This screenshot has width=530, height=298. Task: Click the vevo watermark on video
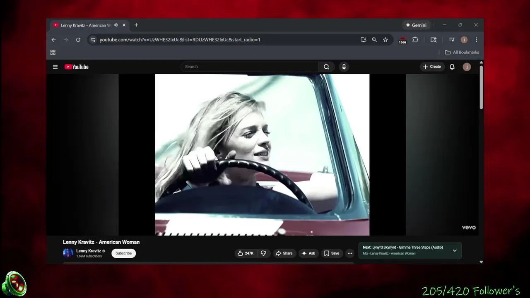tap(469, 227)
